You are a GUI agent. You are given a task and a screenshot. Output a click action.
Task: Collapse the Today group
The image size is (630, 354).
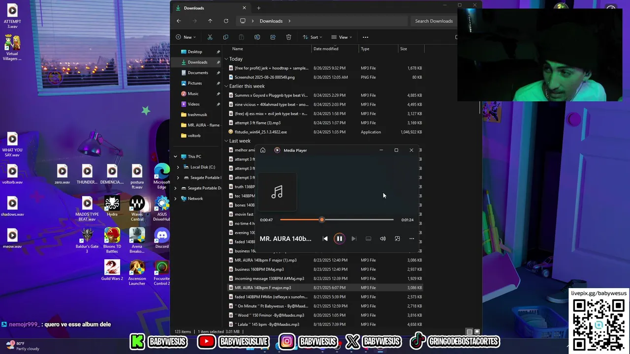pos(226,59)
